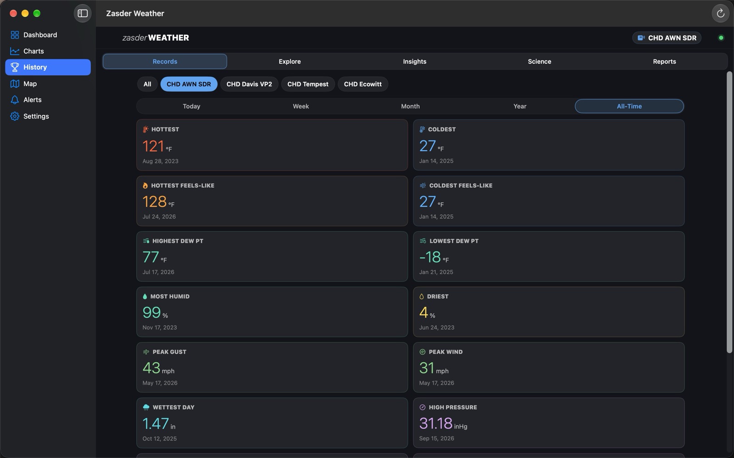
Task: Click the Highest Dew Pt icon
Action: pyautogui.click(x=146, y=241)
